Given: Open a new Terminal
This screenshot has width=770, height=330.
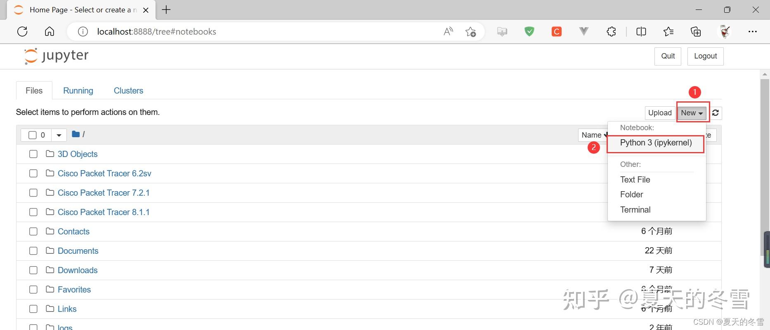Looking at the screenshot, I should pos(635,210).
